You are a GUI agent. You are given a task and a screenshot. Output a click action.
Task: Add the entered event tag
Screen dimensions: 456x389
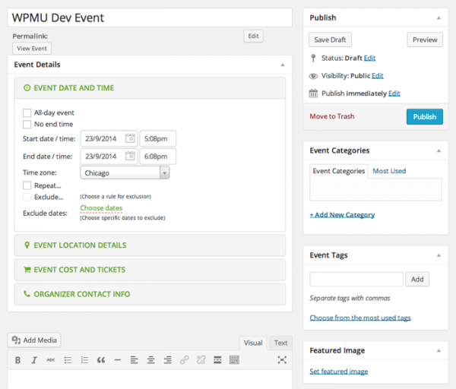[417, 280]
